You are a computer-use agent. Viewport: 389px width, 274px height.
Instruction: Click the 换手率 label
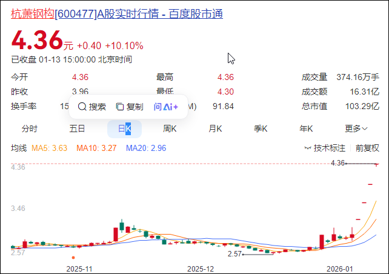tap(24, 107)
